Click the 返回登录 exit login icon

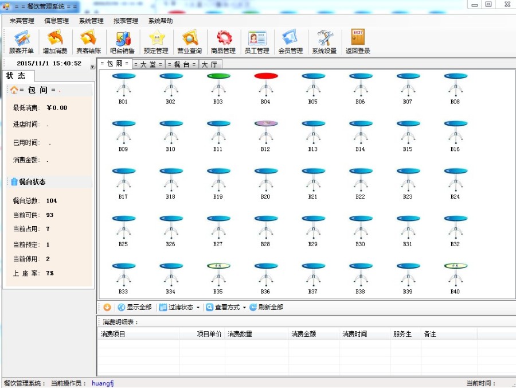358,41
